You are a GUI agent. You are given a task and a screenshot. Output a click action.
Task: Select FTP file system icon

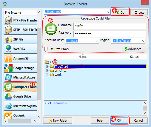tap(8, 20)
